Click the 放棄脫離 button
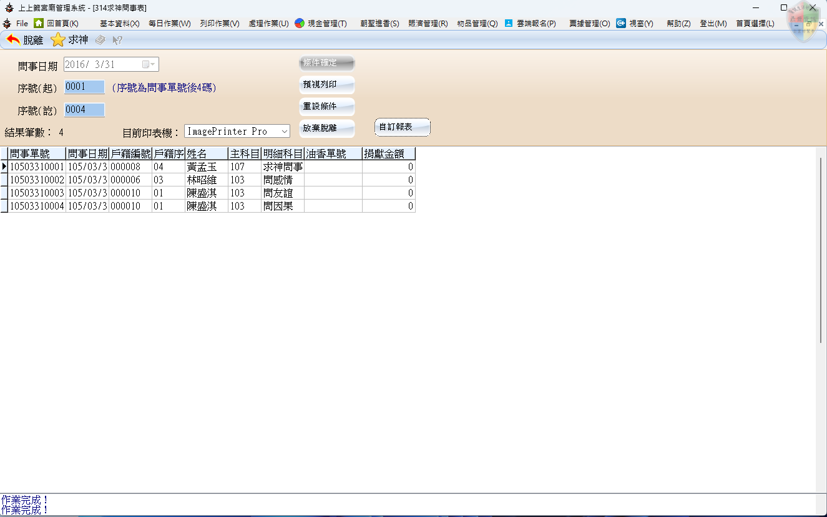The height and width of the screenshot is (517, 827). click(327, 128)
